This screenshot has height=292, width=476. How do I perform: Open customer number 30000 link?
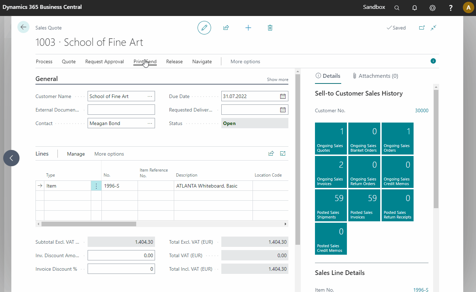422,110
